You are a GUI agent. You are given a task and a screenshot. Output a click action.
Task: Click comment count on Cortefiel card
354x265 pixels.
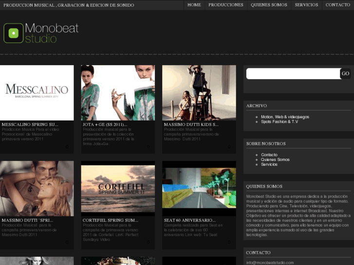tap(148, 243)
